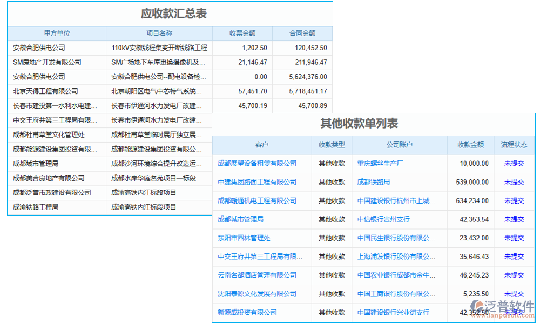Viewport: 540px width, 324px height.
Task: Sort by 合同金额 column header
Action: [303, 33]
